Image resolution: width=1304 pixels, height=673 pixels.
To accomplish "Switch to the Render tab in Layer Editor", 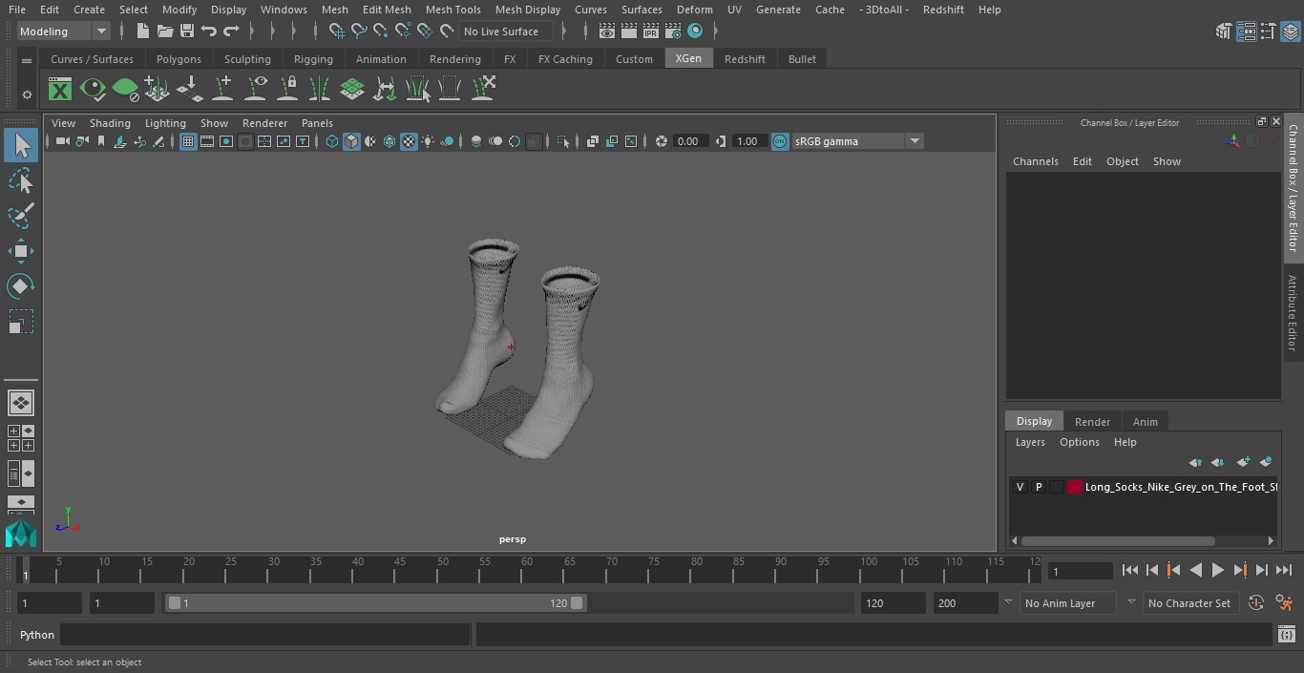I will point(1092,422).
